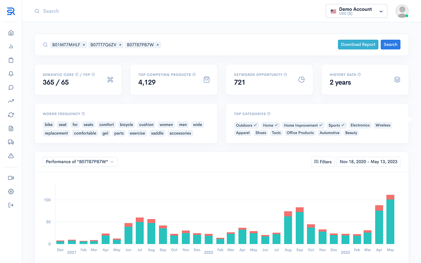Toggle the Outdoors category filter
Screen dimensions: 421x263
pos(246,125)
